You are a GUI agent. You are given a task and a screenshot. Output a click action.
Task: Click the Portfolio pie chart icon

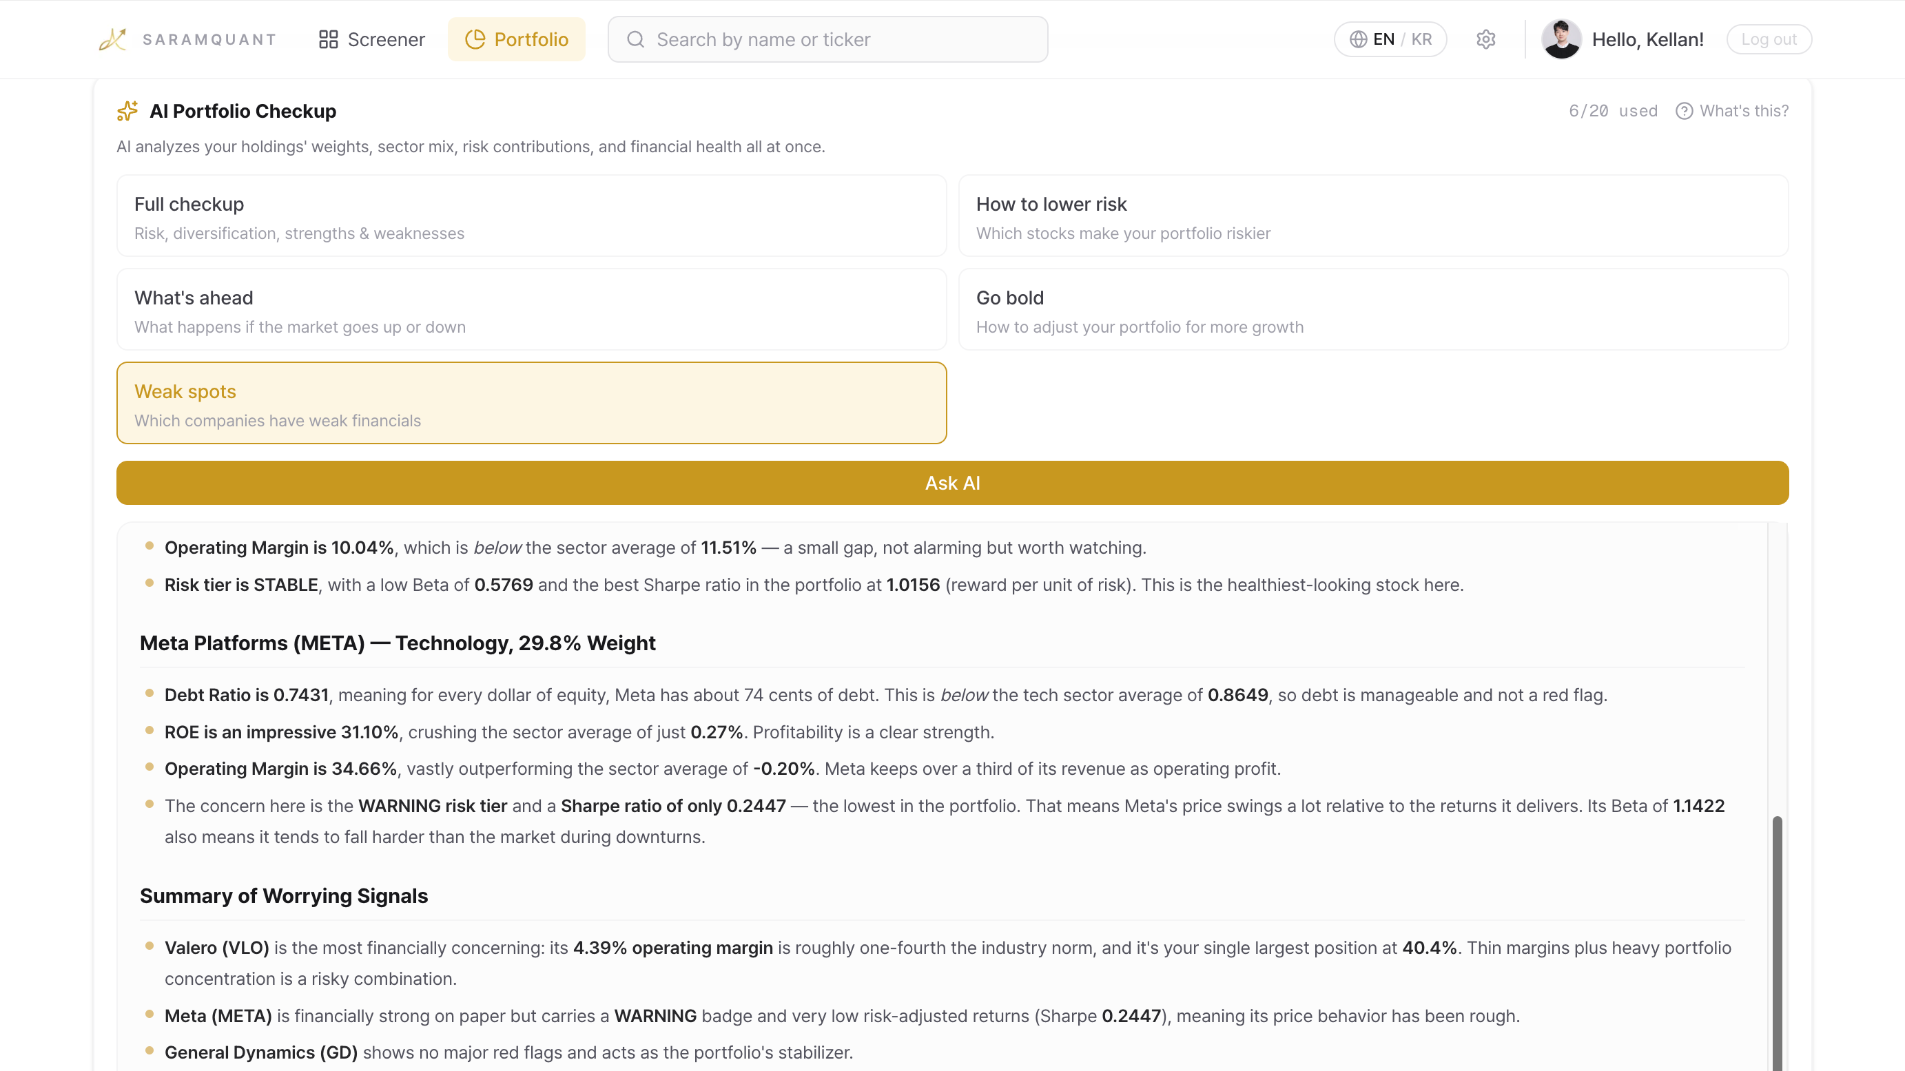coord(475,39)
